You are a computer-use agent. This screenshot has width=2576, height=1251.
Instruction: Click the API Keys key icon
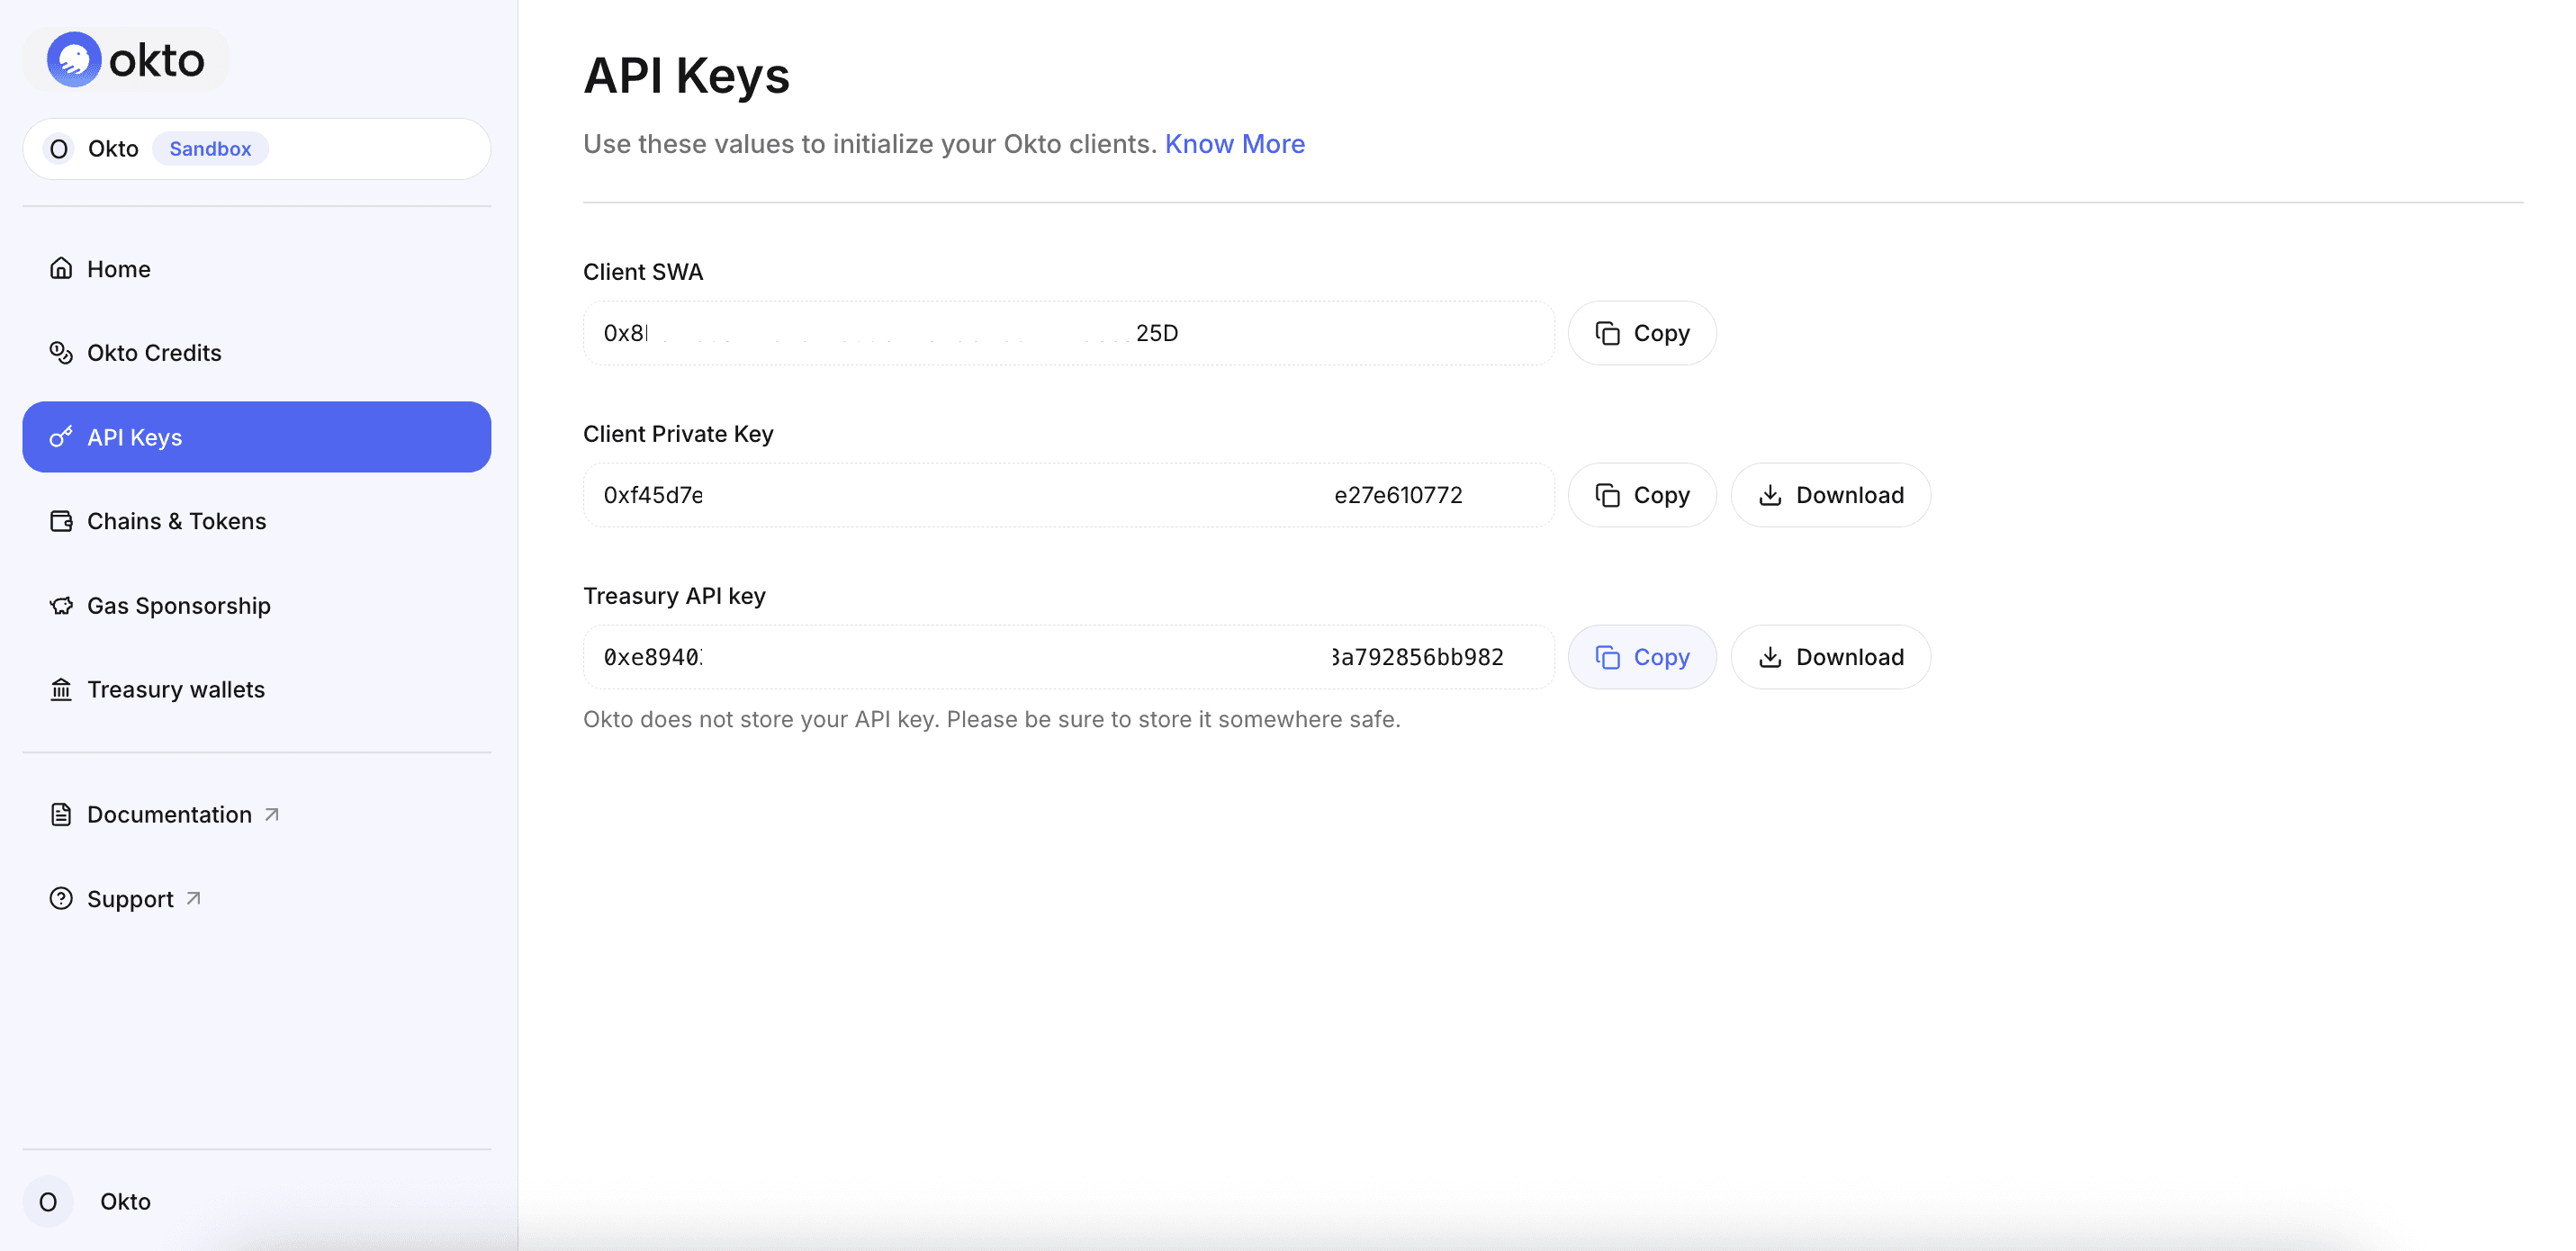click(x=61, y=437)
